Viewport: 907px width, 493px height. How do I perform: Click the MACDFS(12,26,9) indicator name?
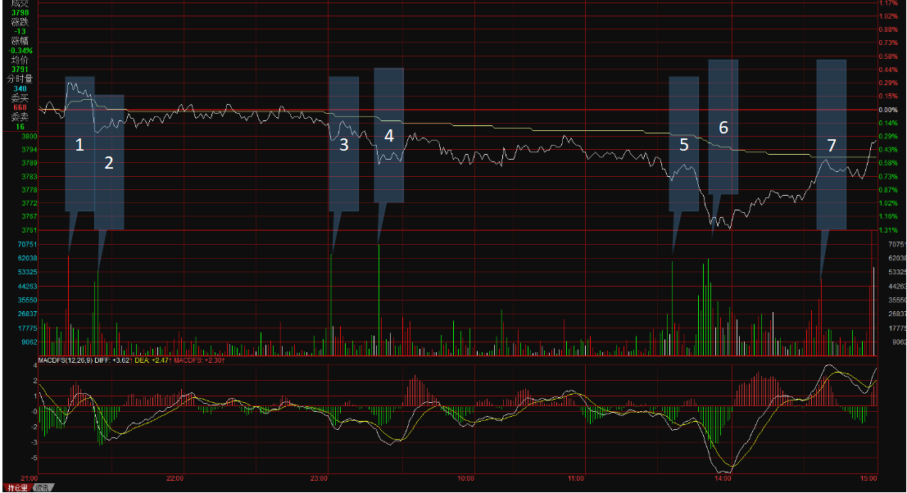coord(66,360)
